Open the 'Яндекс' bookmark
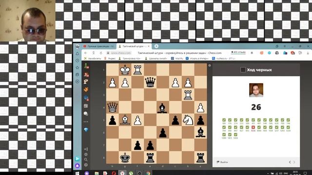 (x=110, y=58)
